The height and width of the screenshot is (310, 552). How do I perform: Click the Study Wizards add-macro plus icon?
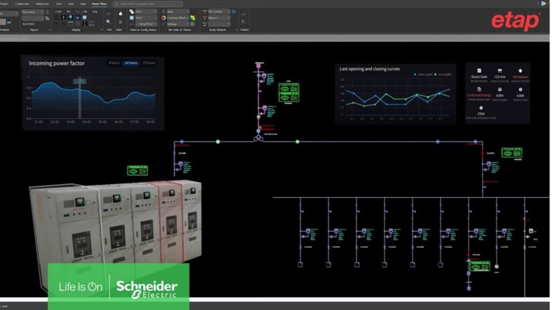point(233,11)
